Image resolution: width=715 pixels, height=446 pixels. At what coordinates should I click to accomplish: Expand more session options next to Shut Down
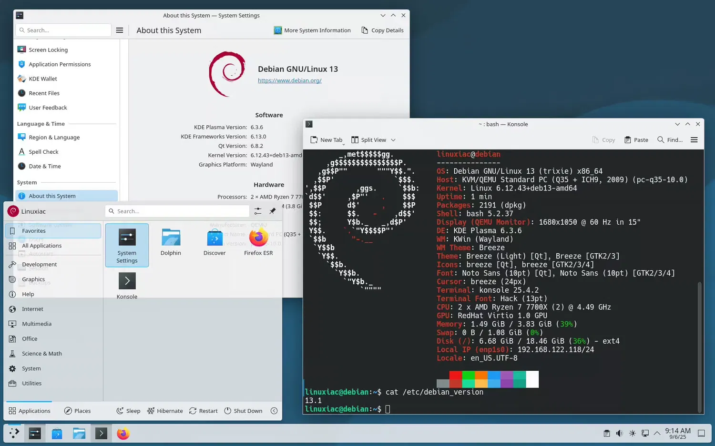coord(274,411)
